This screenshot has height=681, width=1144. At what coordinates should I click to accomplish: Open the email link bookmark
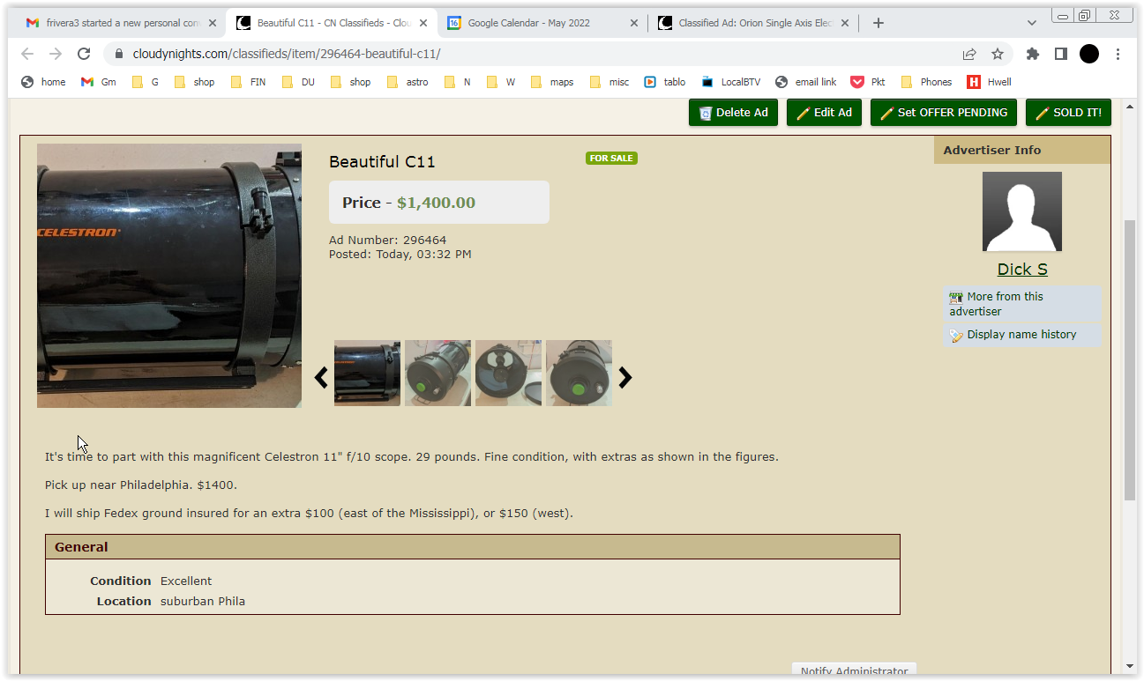pos(806,82)
